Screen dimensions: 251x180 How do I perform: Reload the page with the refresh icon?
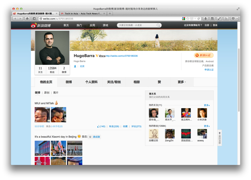pyautogui.click(x=199, y=19)
